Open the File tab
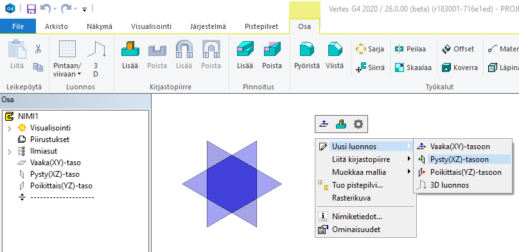 coord(18,26)
